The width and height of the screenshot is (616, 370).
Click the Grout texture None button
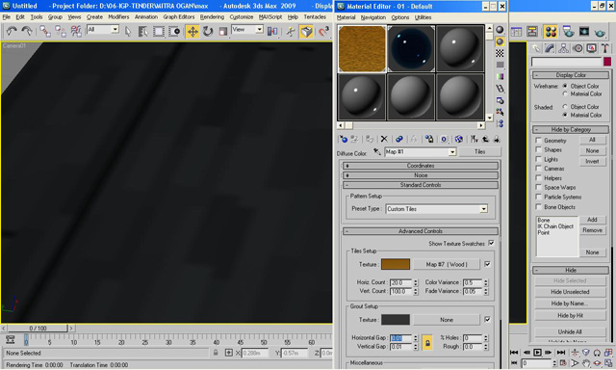click(447, 320)
